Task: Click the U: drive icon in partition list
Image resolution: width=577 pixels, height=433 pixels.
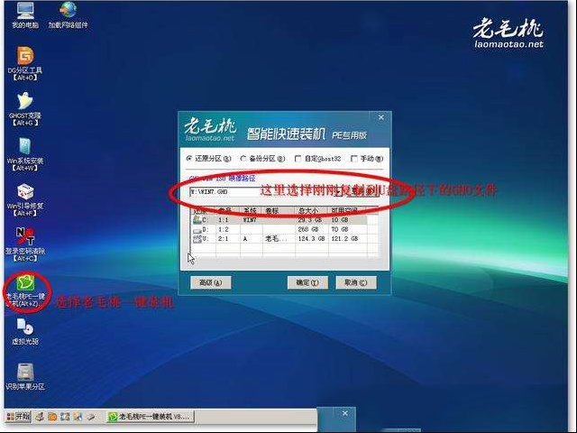Action: (x=197, y=239)
